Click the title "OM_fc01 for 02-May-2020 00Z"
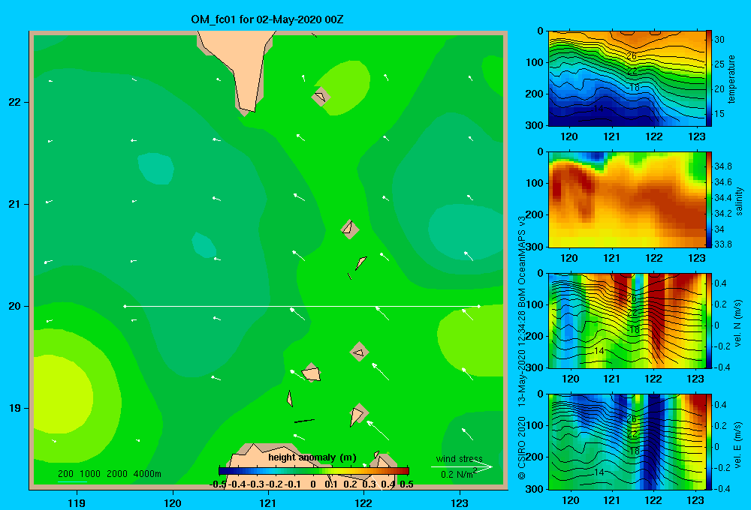 pyautogui.click(x=267, y=19)
